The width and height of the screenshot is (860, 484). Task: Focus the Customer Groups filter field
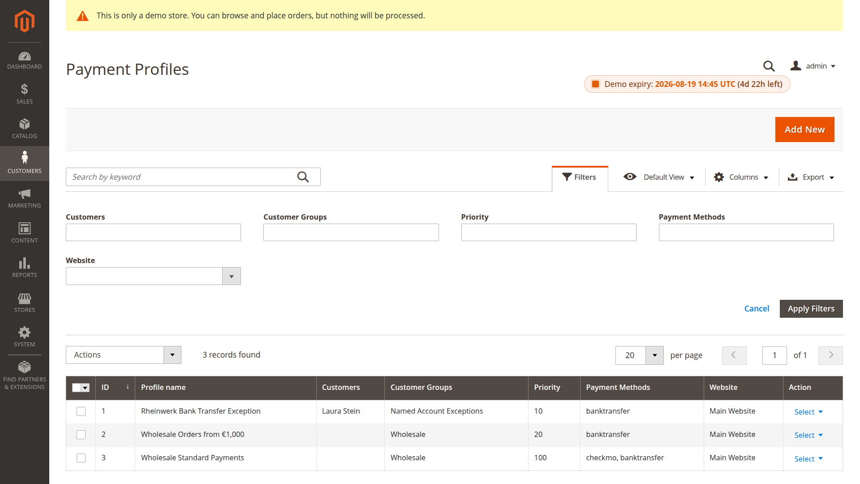[x=351, y=233]
